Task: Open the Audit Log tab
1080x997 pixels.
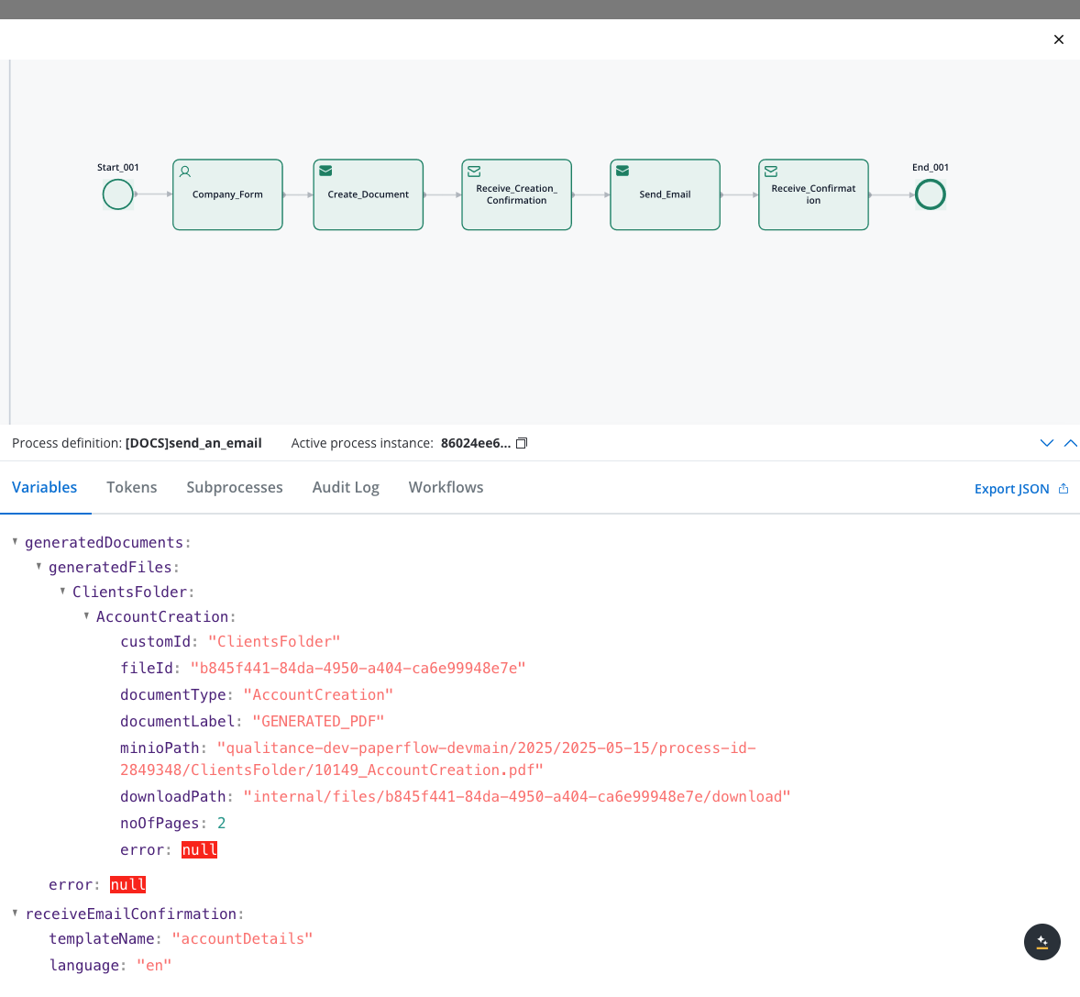Action: (x=346, y=487)
